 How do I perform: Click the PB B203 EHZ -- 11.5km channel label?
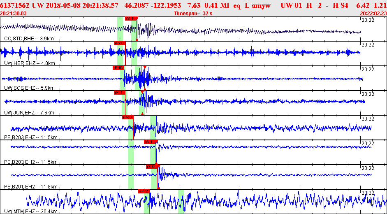[31, 137]
